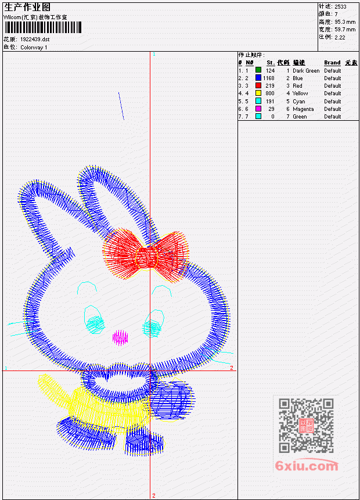This screenshot has height=500, width=360.
Task: Click stitch count 29 for Magenta
Action: tap(271, 109)
